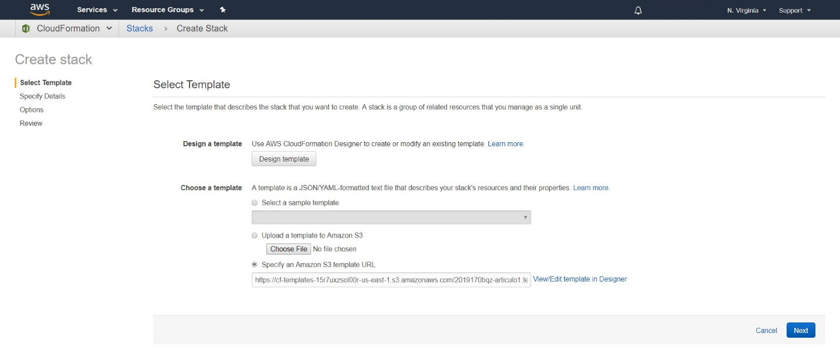This screenshot has width=840, height=350.
Task: Choose Upload a template to Amazon S3 option
Action: (x=255, y=235)
